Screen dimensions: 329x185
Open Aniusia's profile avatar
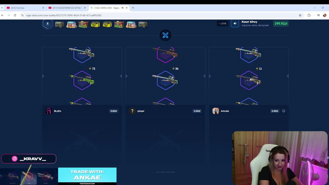tap(216, 111)
